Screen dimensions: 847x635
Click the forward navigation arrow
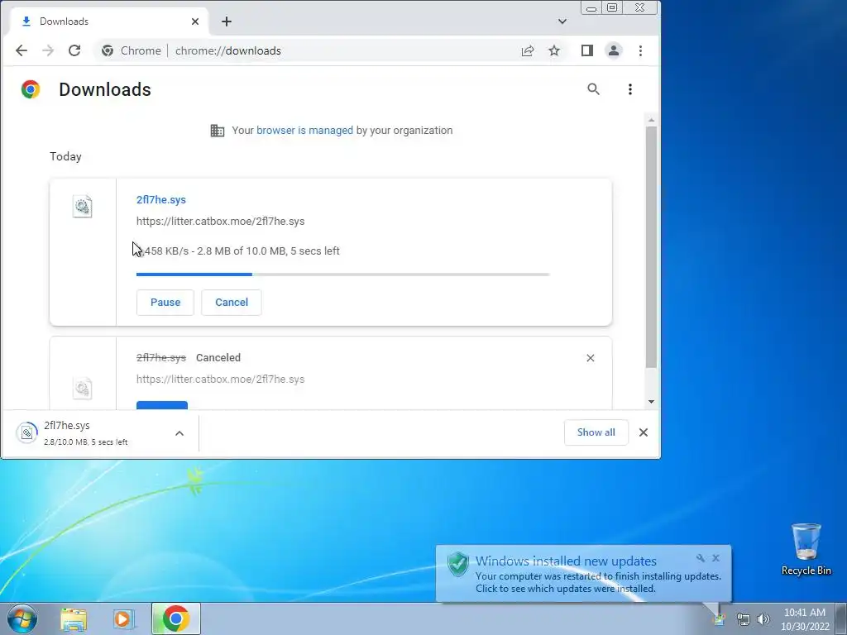(x=48, y=50)
